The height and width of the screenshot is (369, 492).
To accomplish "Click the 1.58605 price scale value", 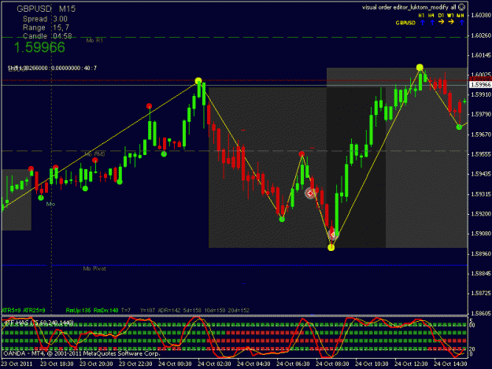I will 481,313.
